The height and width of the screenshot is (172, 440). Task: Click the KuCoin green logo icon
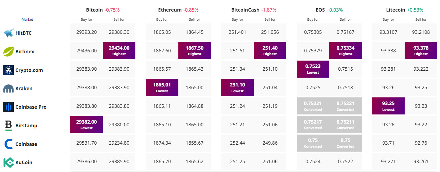tap(9, 162)
